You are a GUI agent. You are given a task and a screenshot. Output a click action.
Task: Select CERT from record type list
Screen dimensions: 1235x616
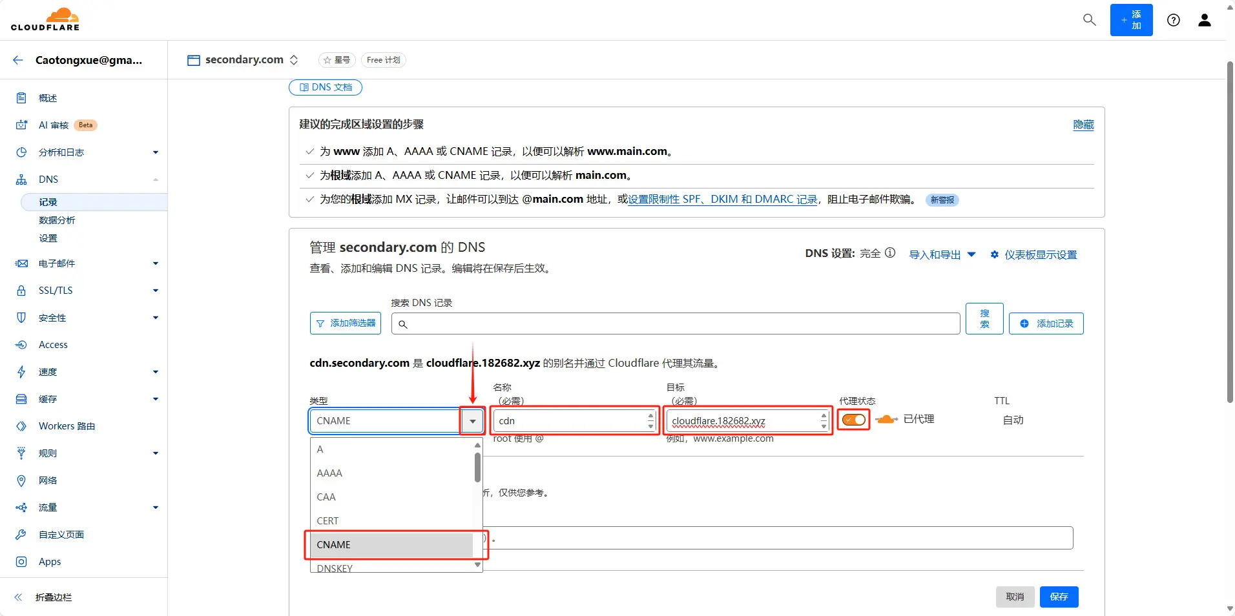[392, 521]
